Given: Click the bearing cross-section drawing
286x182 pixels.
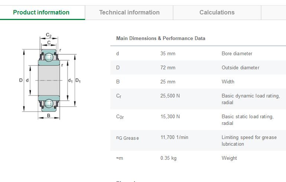Looking at the screenshot, I should click(x=50, y=76).
